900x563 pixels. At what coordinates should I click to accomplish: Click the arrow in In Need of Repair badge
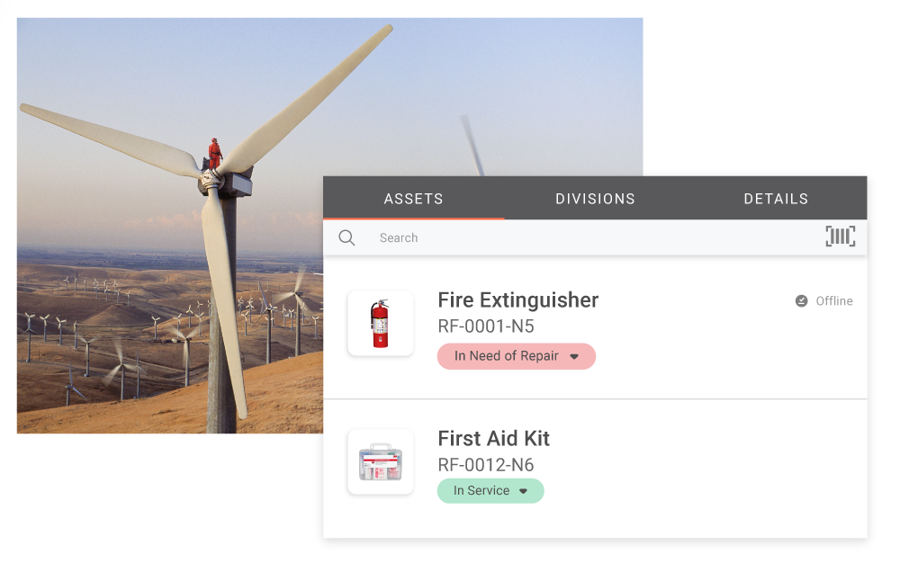(574, 357)
